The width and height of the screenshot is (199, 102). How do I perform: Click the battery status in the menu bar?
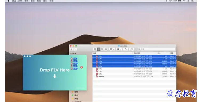(177, 1)
